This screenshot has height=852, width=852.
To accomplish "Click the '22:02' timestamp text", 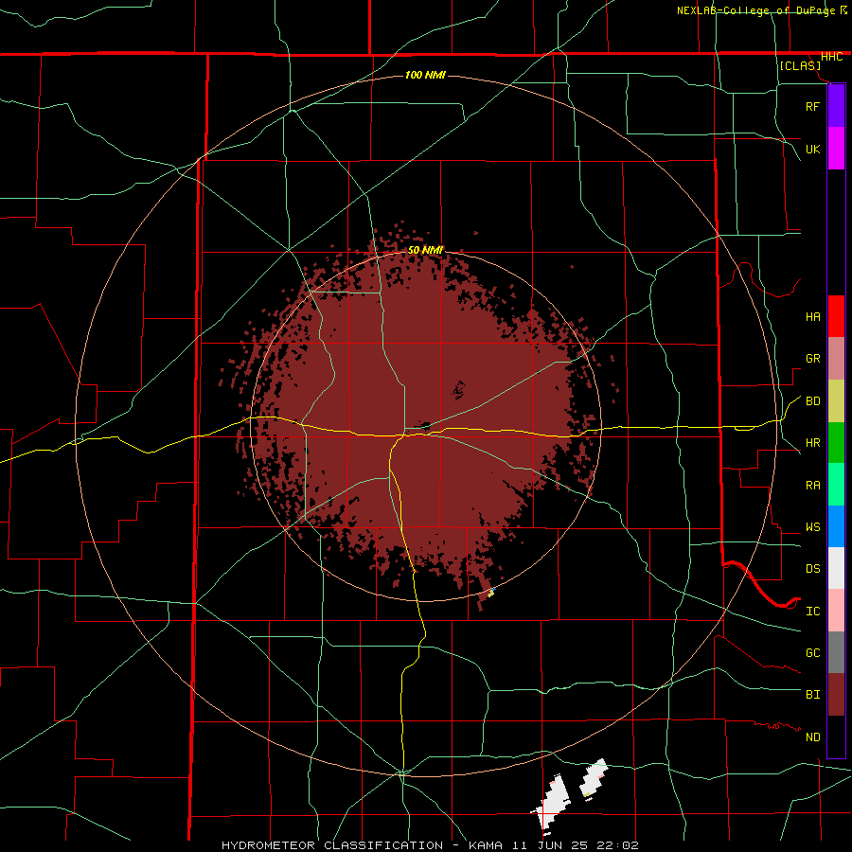I will coord(619,845).
